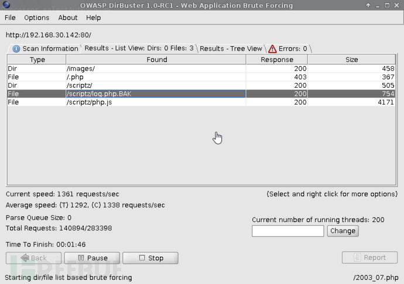Click the 403 response cell
This screenshot has width=404, height=284.
(x=277, y=77)
